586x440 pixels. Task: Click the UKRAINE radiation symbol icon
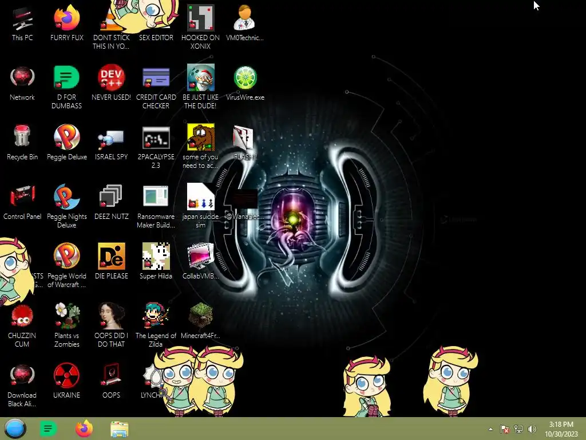pyautogui.click(x=66, y=381)
